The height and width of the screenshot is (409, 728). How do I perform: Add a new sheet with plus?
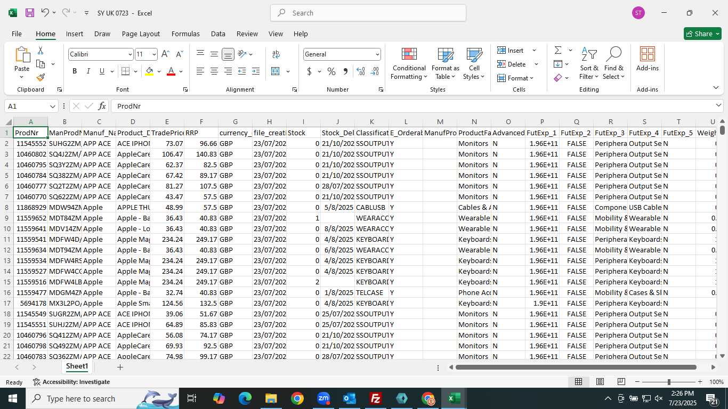[x=120, y=367]
